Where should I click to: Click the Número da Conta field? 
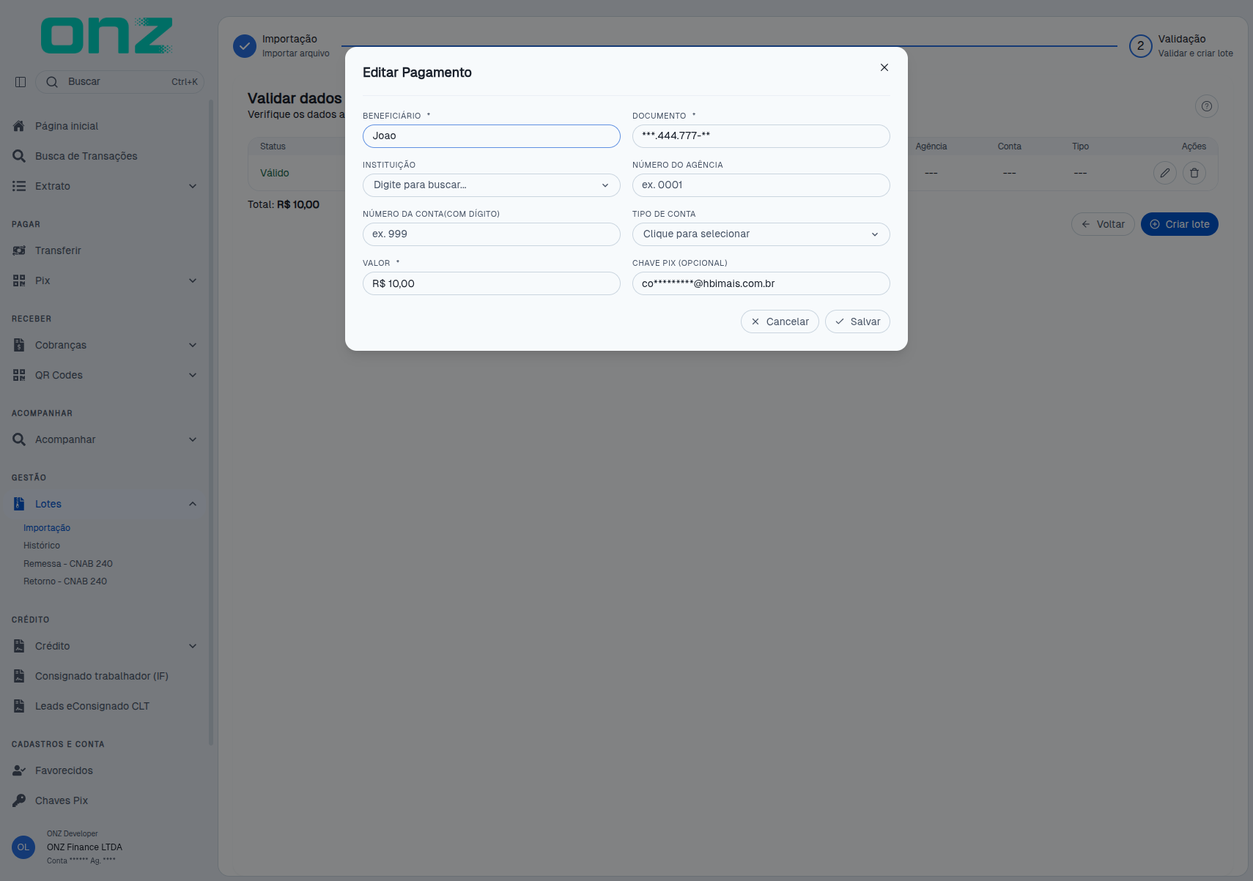pyautogui.click(x=492, y=234)
